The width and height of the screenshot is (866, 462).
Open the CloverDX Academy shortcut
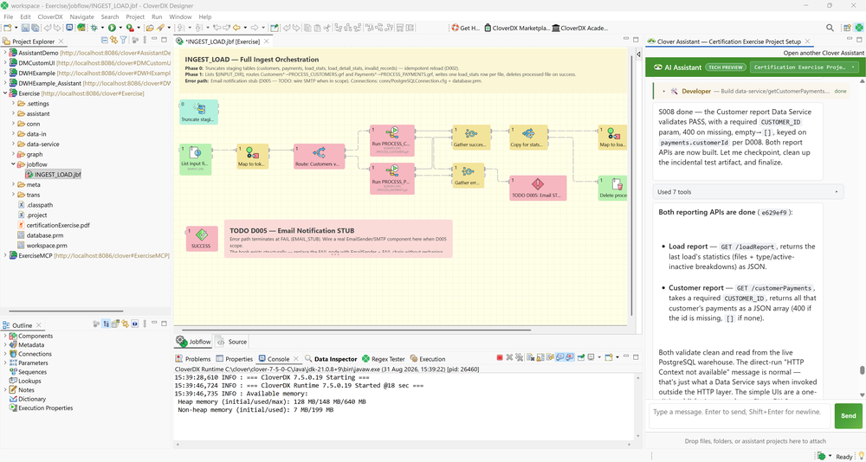click(x=579, y=28)
